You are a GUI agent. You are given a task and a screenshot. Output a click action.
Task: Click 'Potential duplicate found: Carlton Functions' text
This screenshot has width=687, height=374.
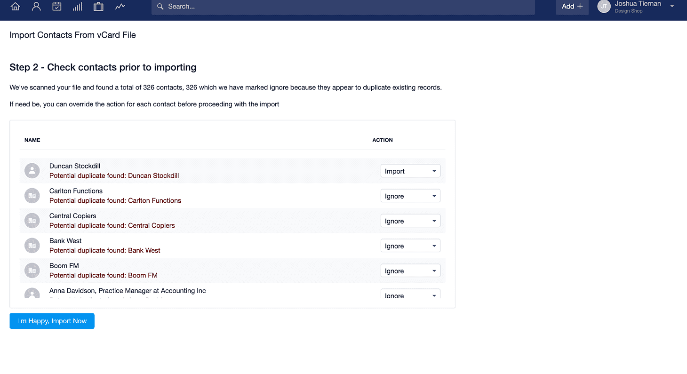pyautogui.click(x=115, y=200)
